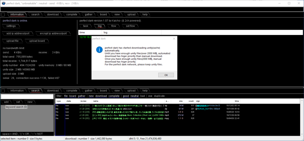304x141 pixels.
Task: Open the board tab in upper pane
Action: coord(103,15)
